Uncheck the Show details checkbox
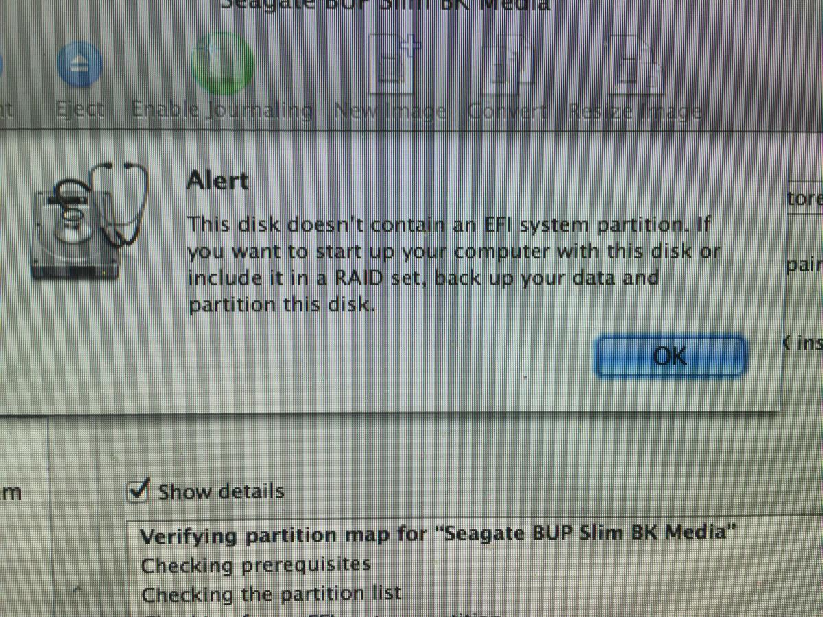This screenshot has width=823, height=617. [139, 490]
